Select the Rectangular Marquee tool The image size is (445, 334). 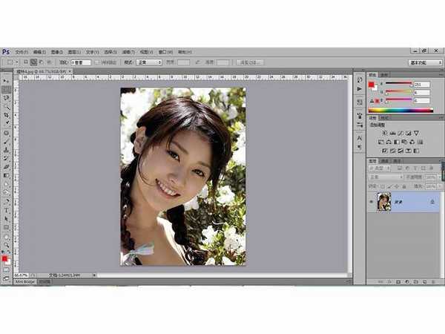coord(7,88)
